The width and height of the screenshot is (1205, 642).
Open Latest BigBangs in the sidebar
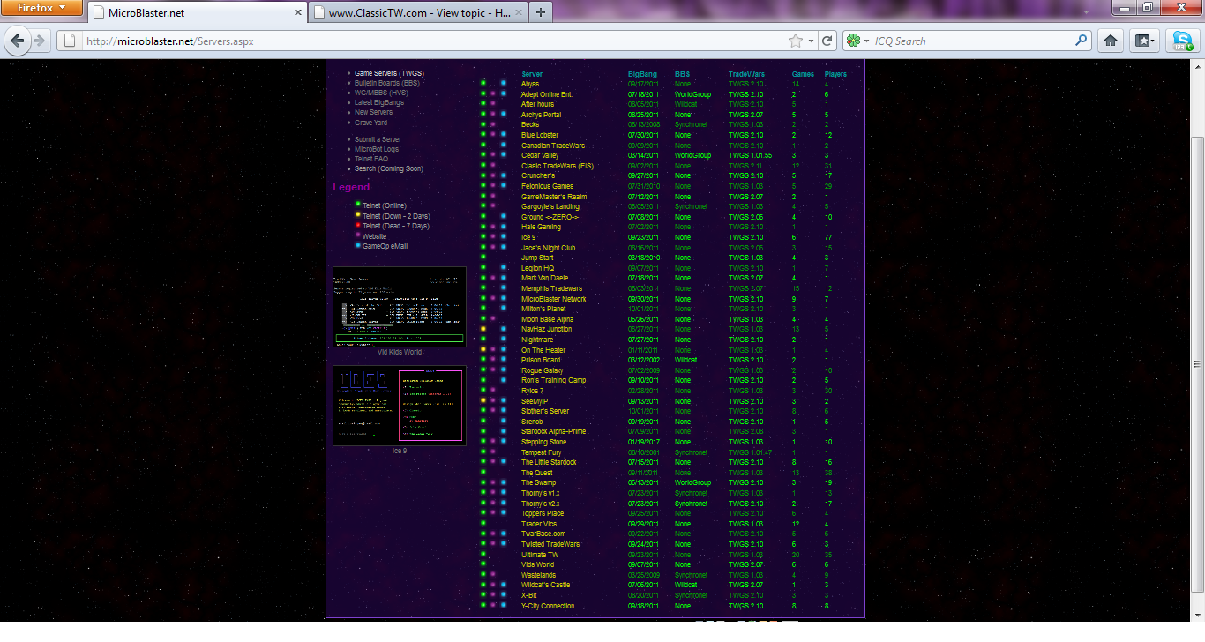click(x=379, y=102)
